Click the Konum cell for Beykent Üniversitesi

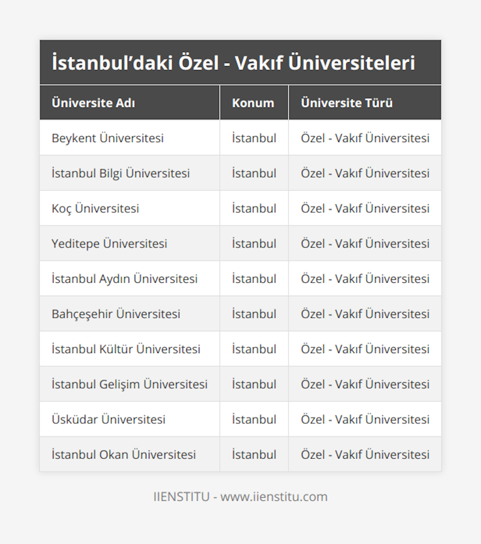[254, 138]
